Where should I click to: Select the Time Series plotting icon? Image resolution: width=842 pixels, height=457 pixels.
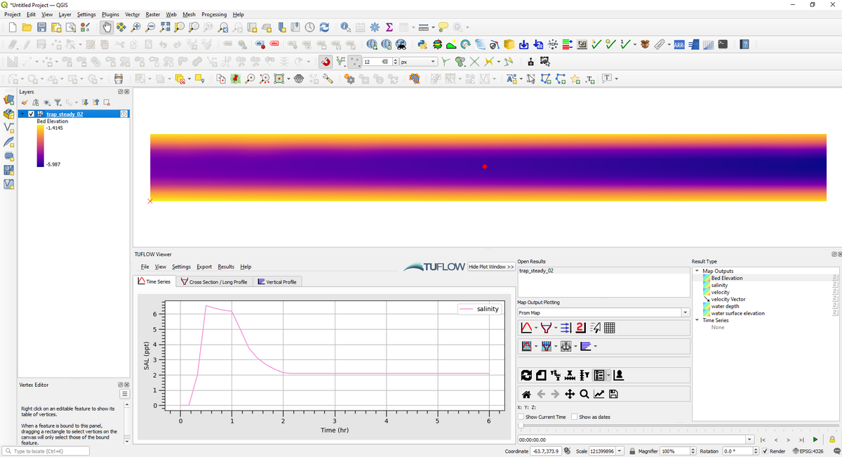point(526,327)
